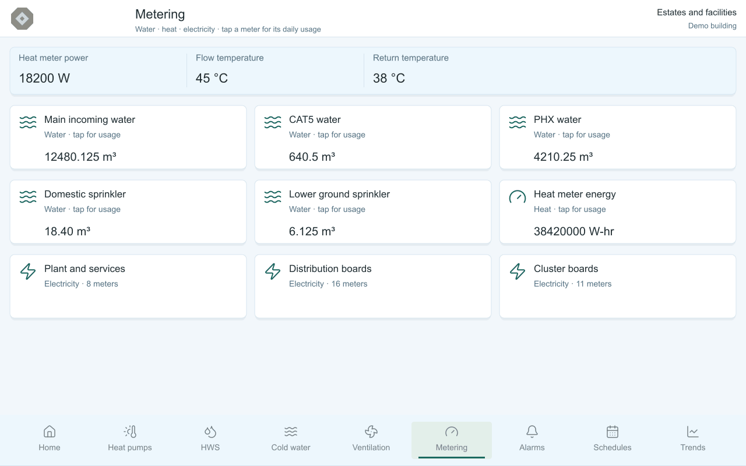Click the 6.125 m³ reading

click(x=312, y=231)
